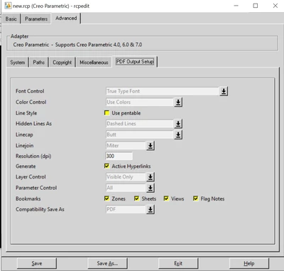Click the Save As... button
Viewport: 284px width, 271px height.
[107, 263]
